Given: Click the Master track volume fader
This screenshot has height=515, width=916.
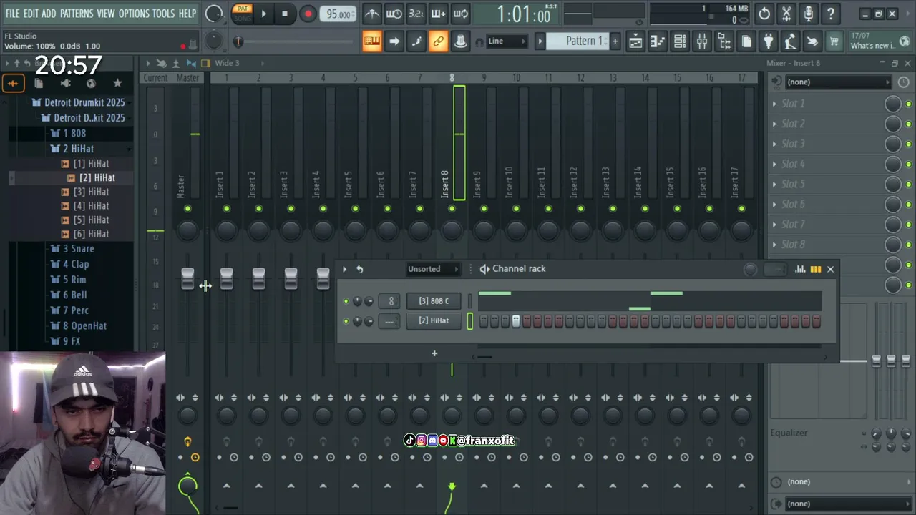Looking at the screenshot, I should [187, 278].
